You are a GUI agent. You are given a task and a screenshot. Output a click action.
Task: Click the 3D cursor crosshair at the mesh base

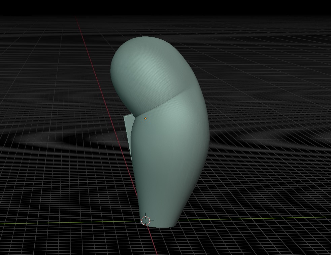[x=145, y=221]
